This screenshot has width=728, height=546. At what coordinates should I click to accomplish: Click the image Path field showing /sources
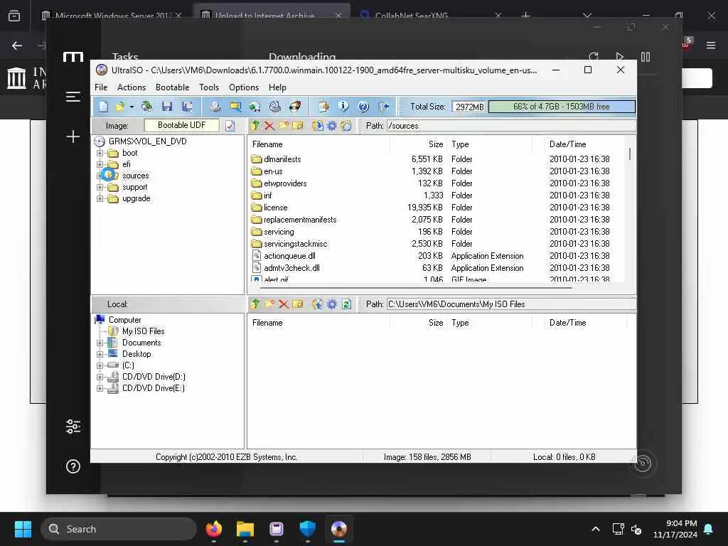point(510,126)
